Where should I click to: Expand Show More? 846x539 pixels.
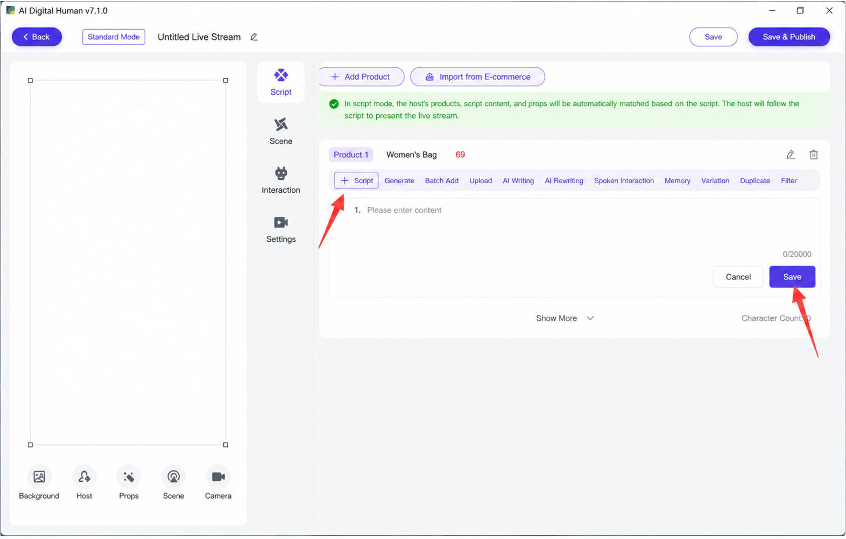(x=565, y=318)
